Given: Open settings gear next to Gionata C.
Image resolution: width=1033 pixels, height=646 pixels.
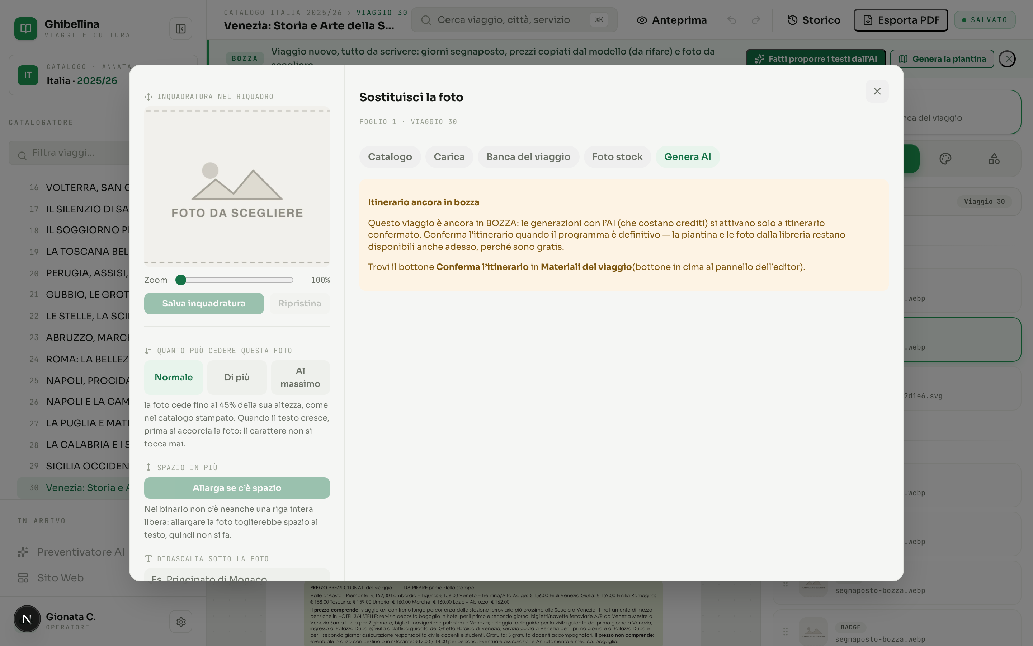Looking at the screenshot, I should coord(180,622).
